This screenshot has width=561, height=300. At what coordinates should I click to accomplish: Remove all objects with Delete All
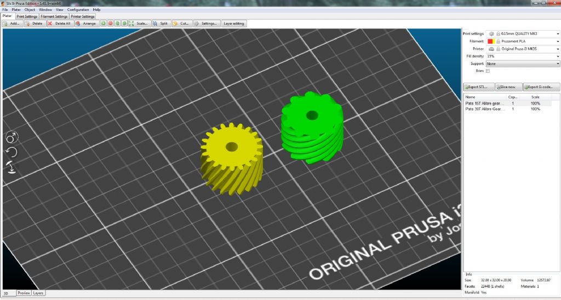click(60, 24)
